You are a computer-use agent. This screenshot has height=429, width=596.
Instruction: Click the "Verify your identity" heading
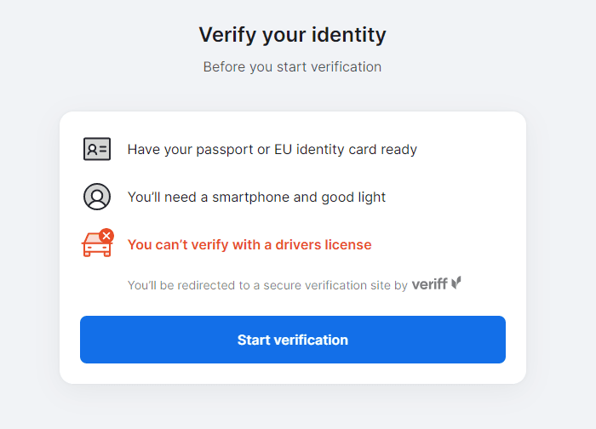click(292, 35)
